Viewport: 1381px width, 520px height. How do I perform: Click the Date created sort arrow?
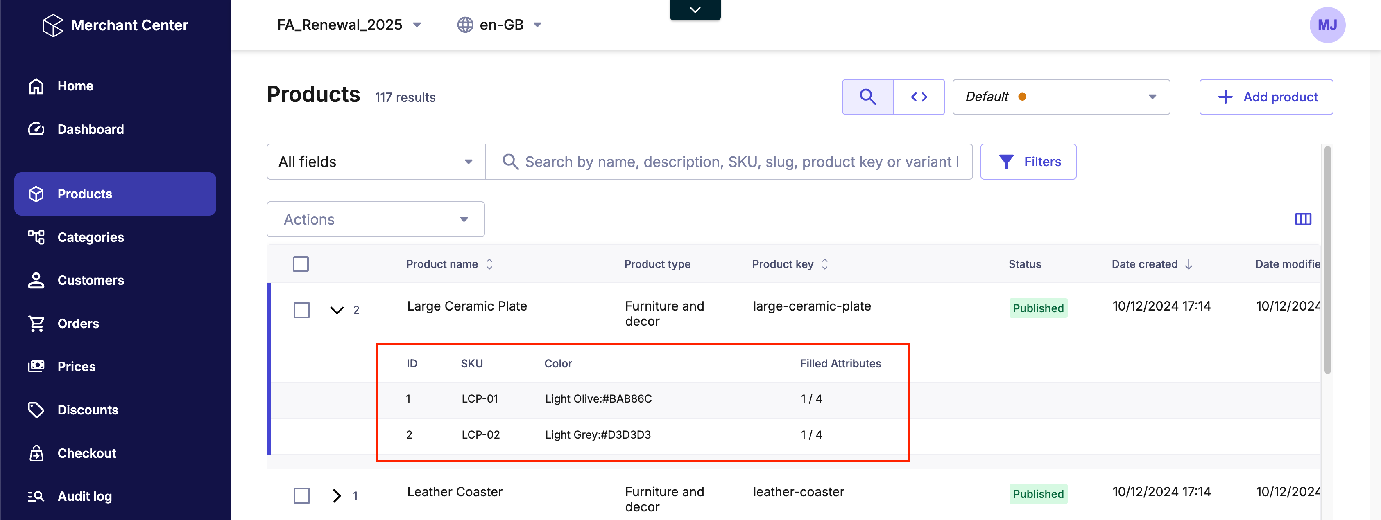click(1189, 264)
